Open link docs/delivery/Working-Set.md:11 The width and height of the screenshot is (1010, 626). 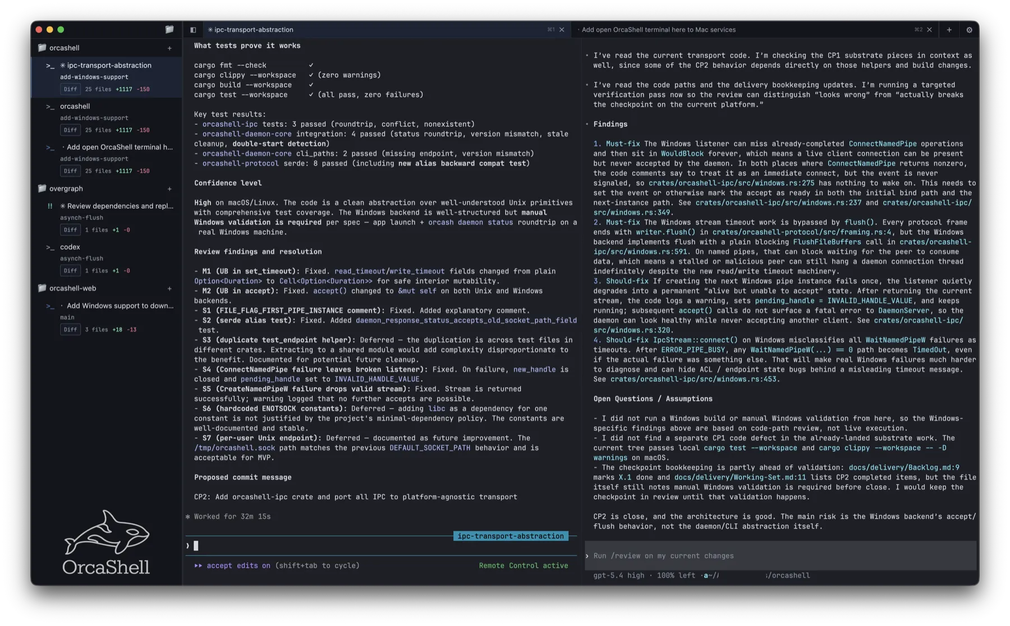tap(740, 478)
